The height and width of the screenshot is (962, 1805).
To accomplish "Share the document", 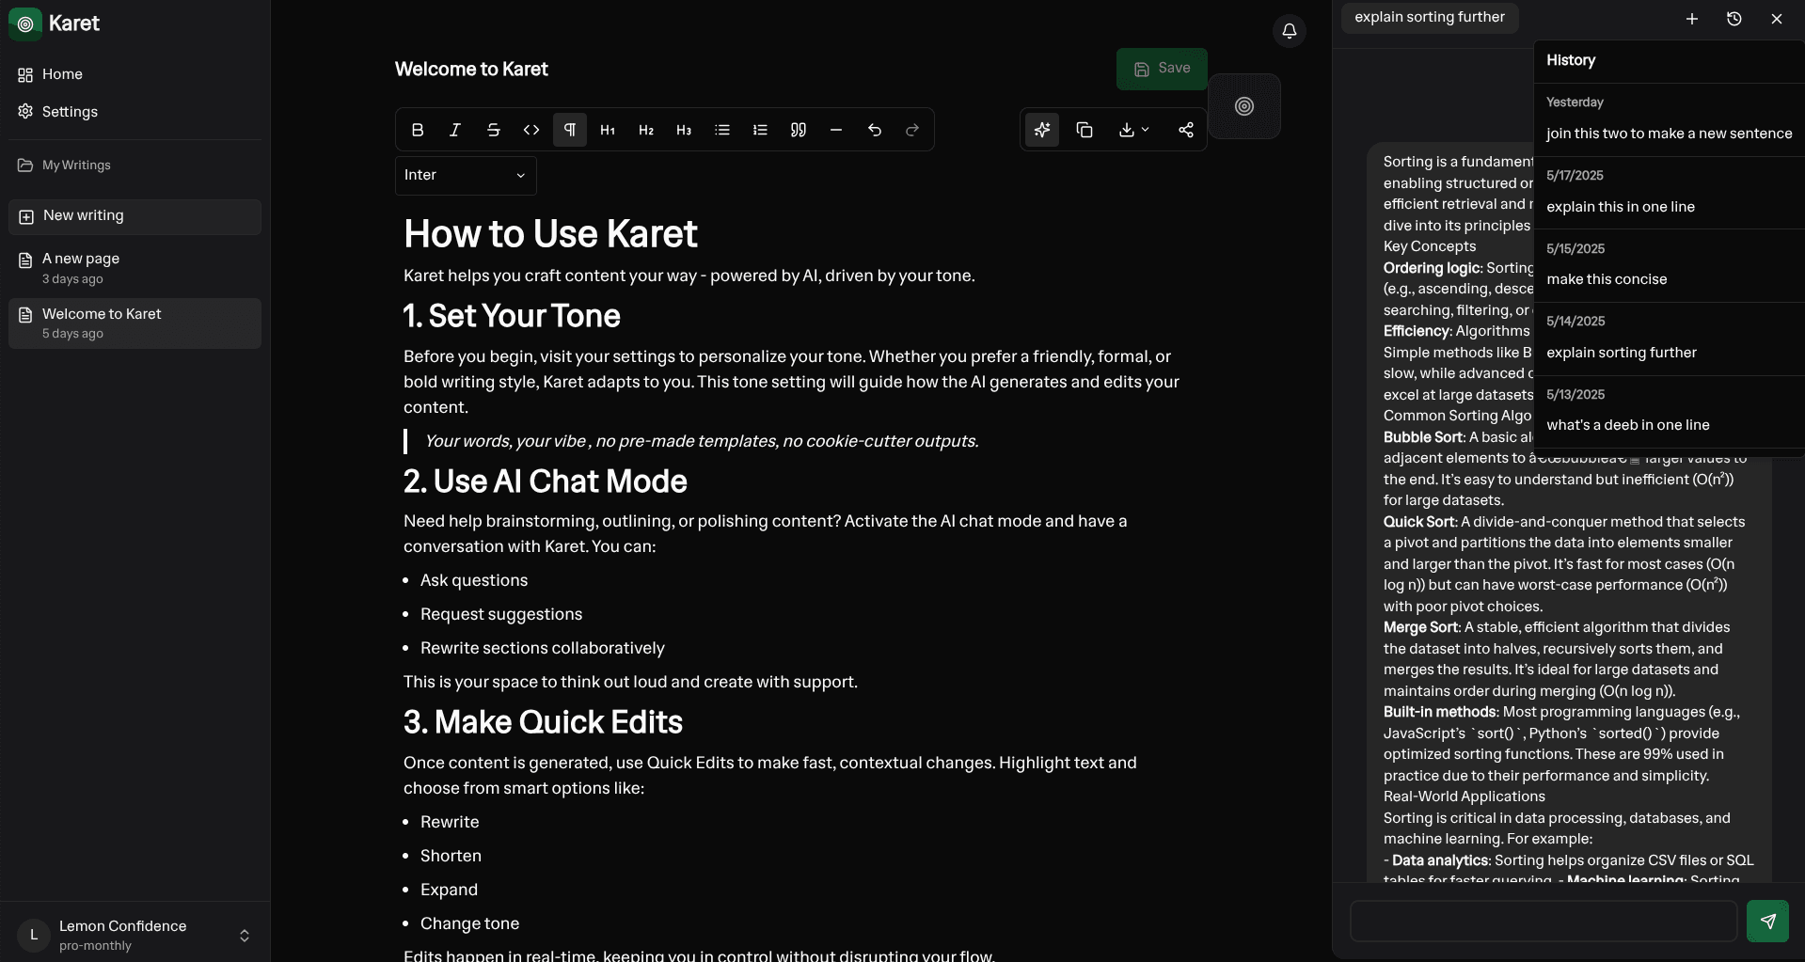I will [x=1186, y=130].
